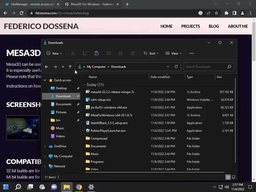Sort by the Size column header
The width and height of the screenshot is (256, 192).
[x=219, y=77]
